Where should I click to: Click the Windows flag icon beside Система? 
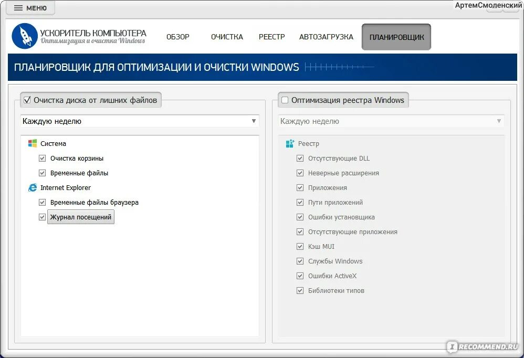coord(33,144)
